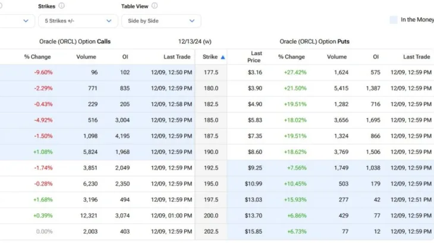The image size is (434, 243).
Task: Sort by Calls OI column header
Action: click(125, 57)
